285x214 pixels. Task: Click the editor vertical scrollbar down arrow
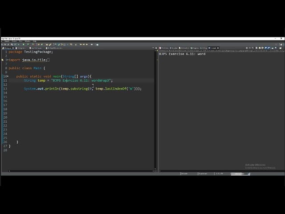(155, 169)
